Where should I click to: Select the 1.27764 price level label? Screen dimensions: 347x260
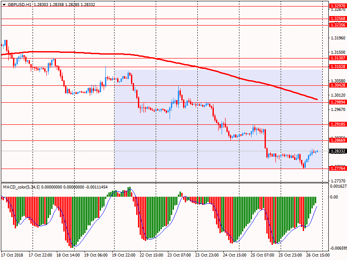click(338, 169)
